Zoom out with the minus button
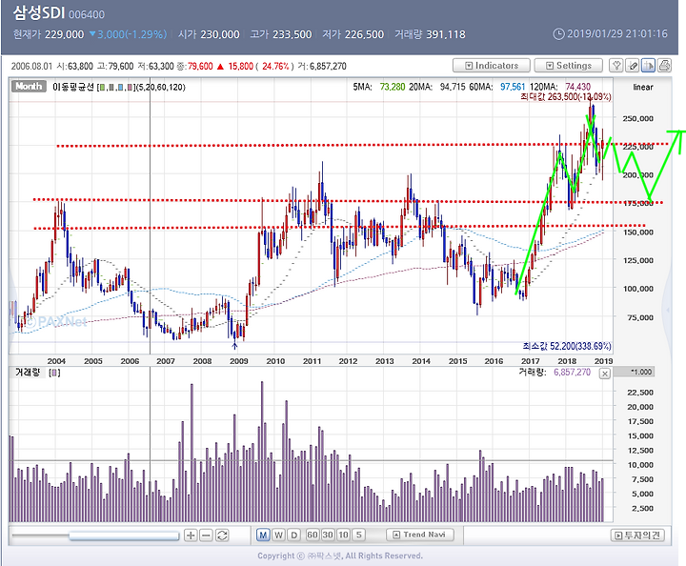 (206, 536)
